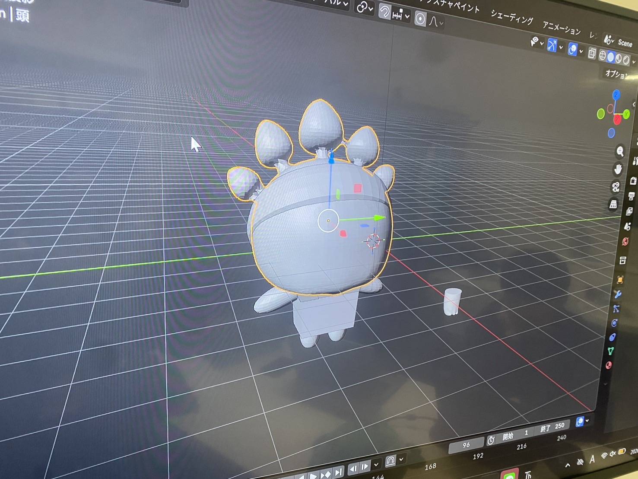This screenshot has width=638, height=479.
Task: Open the orange Object properties tab
Action: coord(620,280)
